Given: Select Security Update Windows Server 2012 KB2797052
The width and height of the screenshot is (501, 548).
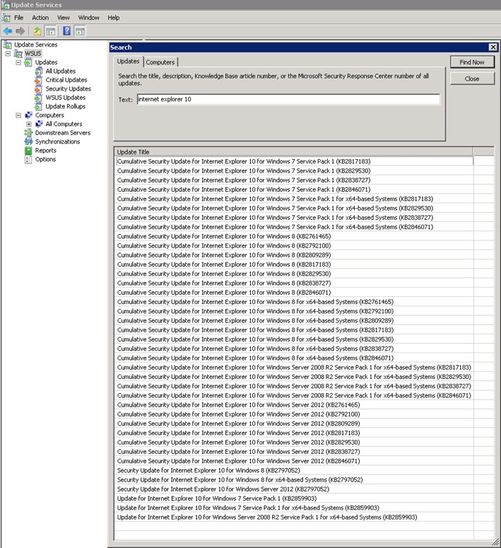Looking at the screenshot, I should tap(294, 489).
